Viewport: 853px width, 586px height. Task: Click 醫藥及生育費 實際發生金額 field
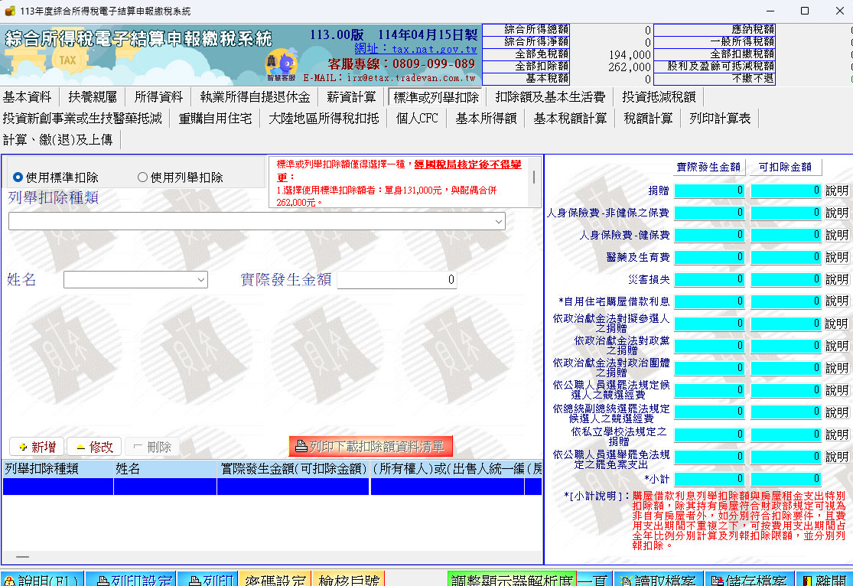point(709,257)
